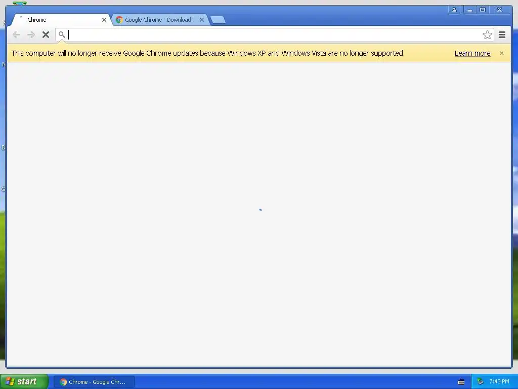This screenshot has width=518, height=389.
Task: Go back using the back arrow
Action: click(x=16, y=35)
